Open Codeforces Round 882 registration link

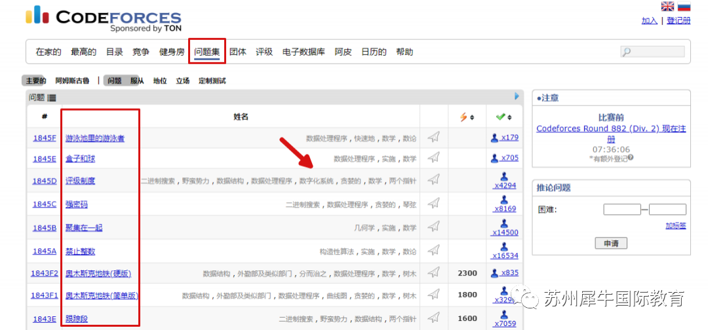(x=611, y=134)
